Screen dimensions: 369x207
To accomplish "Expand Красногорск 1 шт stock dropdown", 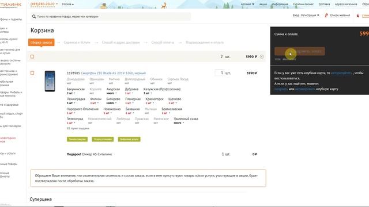I will 150,103.
